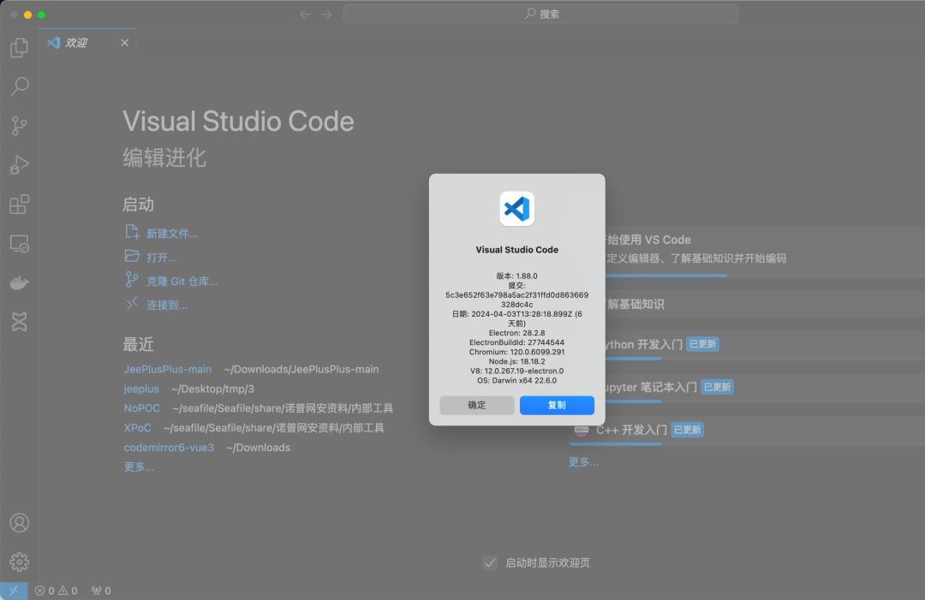Open recent project codemirror6-vue3

click(169, 448)
